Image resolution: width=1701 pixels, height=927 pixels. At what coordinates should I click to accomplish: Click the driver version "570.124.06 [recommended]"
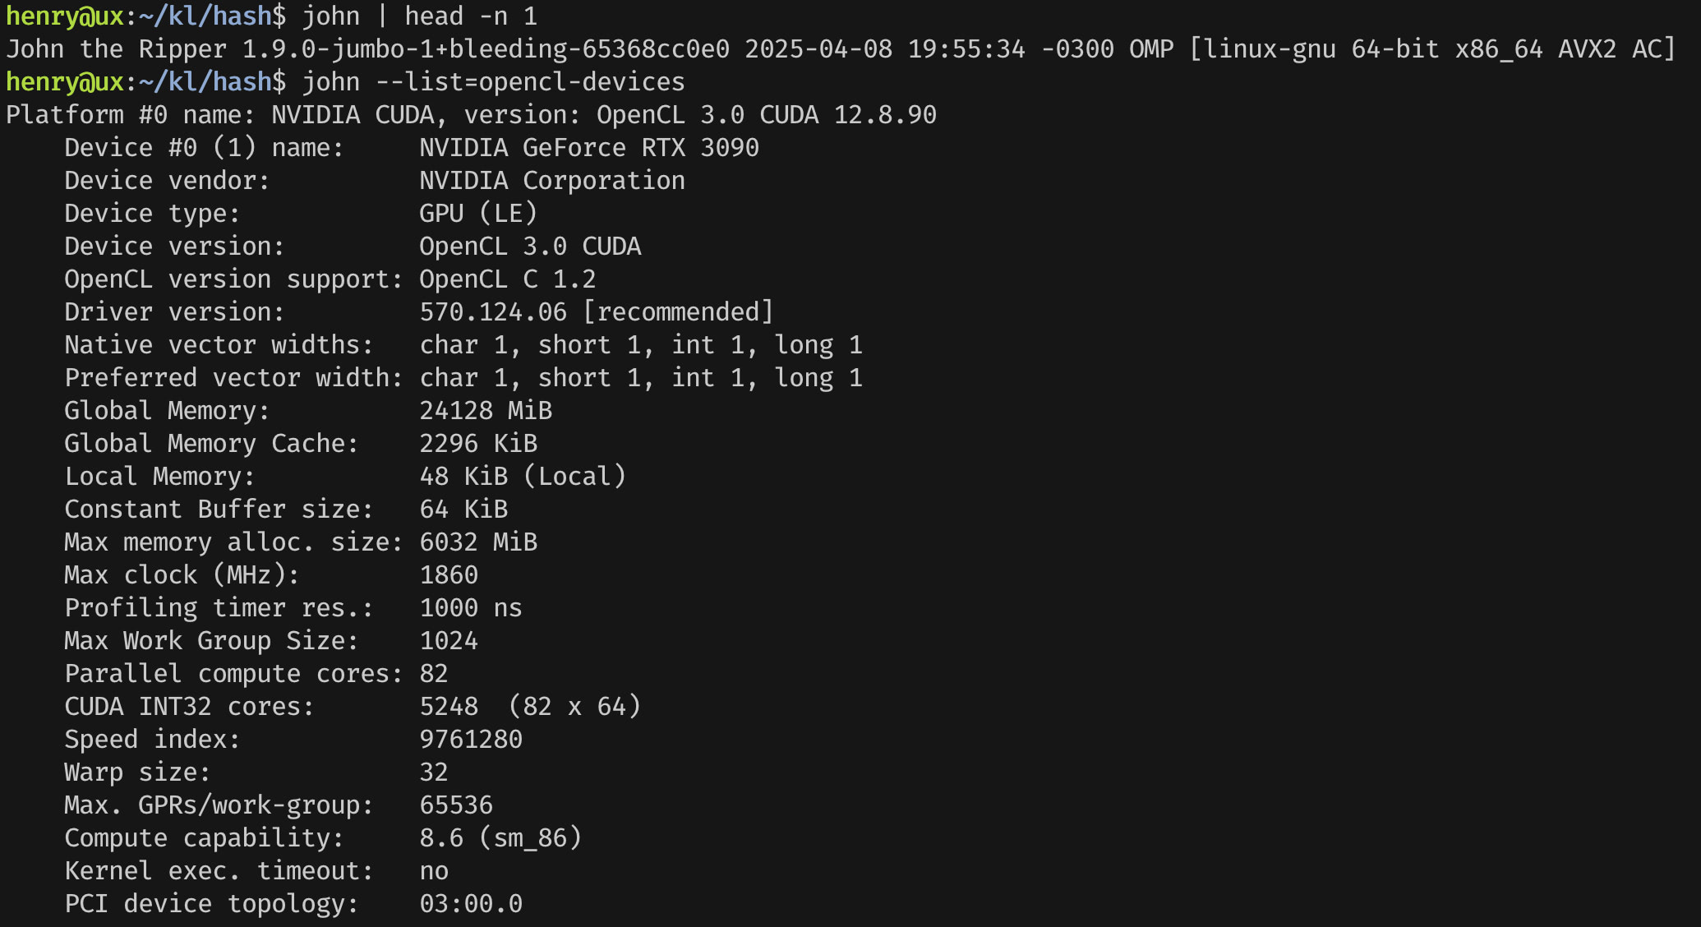(596, 312)
